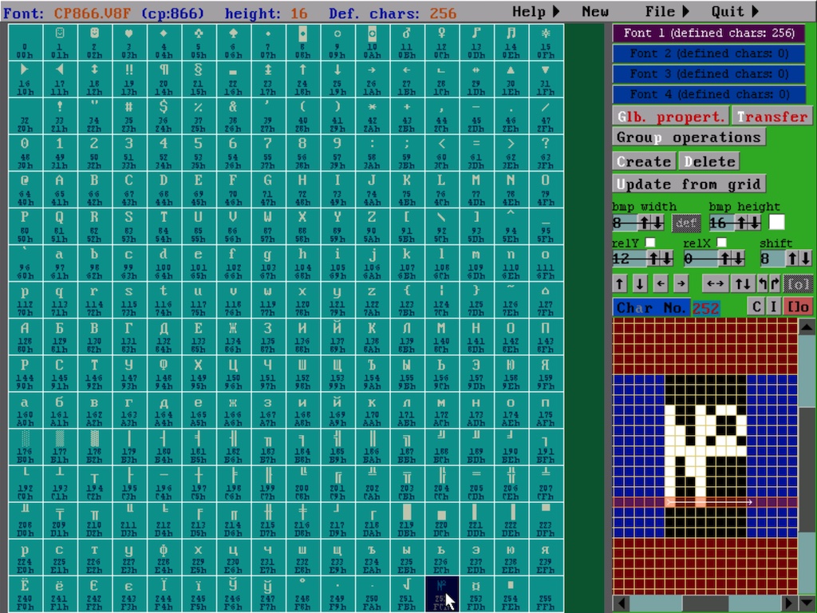Shift the glyph left with arrow button

point(661,283)
